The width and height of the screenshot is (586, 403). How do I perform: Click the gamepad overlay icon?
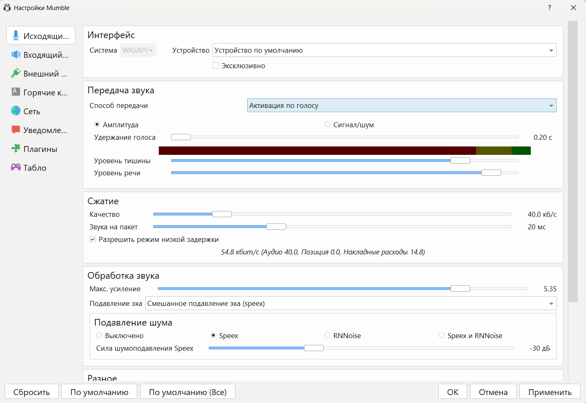16,167
